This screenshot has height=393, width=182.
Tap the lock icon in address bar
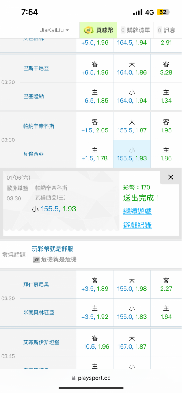pos(74,378)
